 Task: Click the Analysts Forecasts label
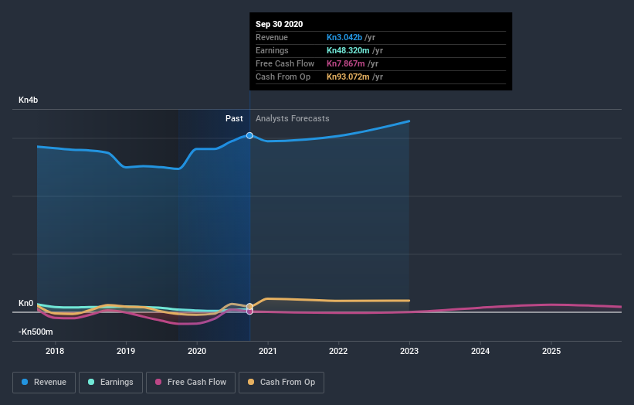pos(293,118)
